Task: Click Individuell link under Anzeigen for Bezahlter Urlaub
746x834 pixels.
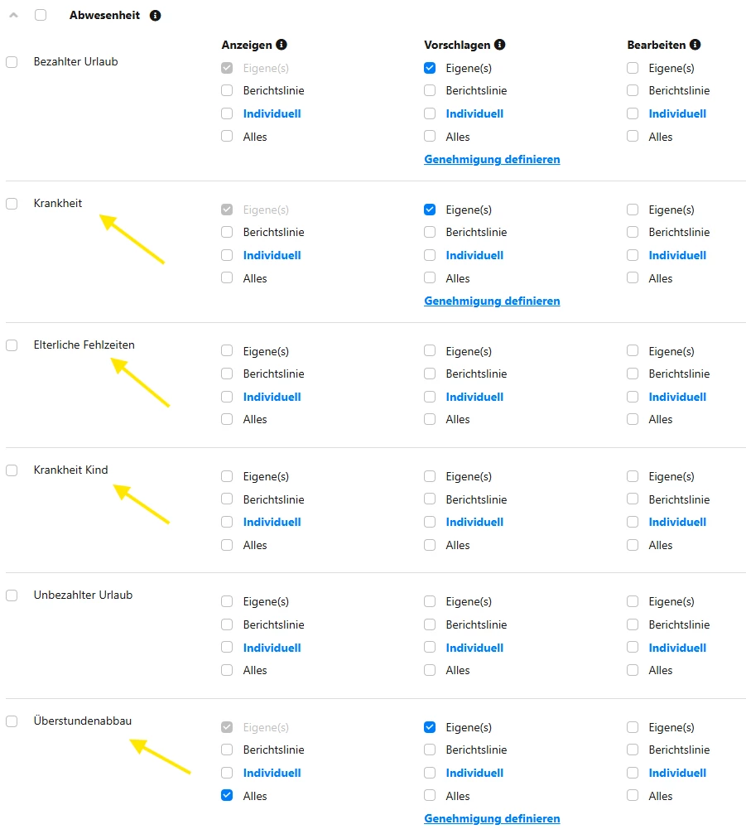Action: [x=272, y=113]
